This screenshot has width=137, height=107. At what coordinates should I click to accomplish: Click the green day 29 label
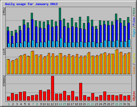pyautogui.click(x=120, y=104)
